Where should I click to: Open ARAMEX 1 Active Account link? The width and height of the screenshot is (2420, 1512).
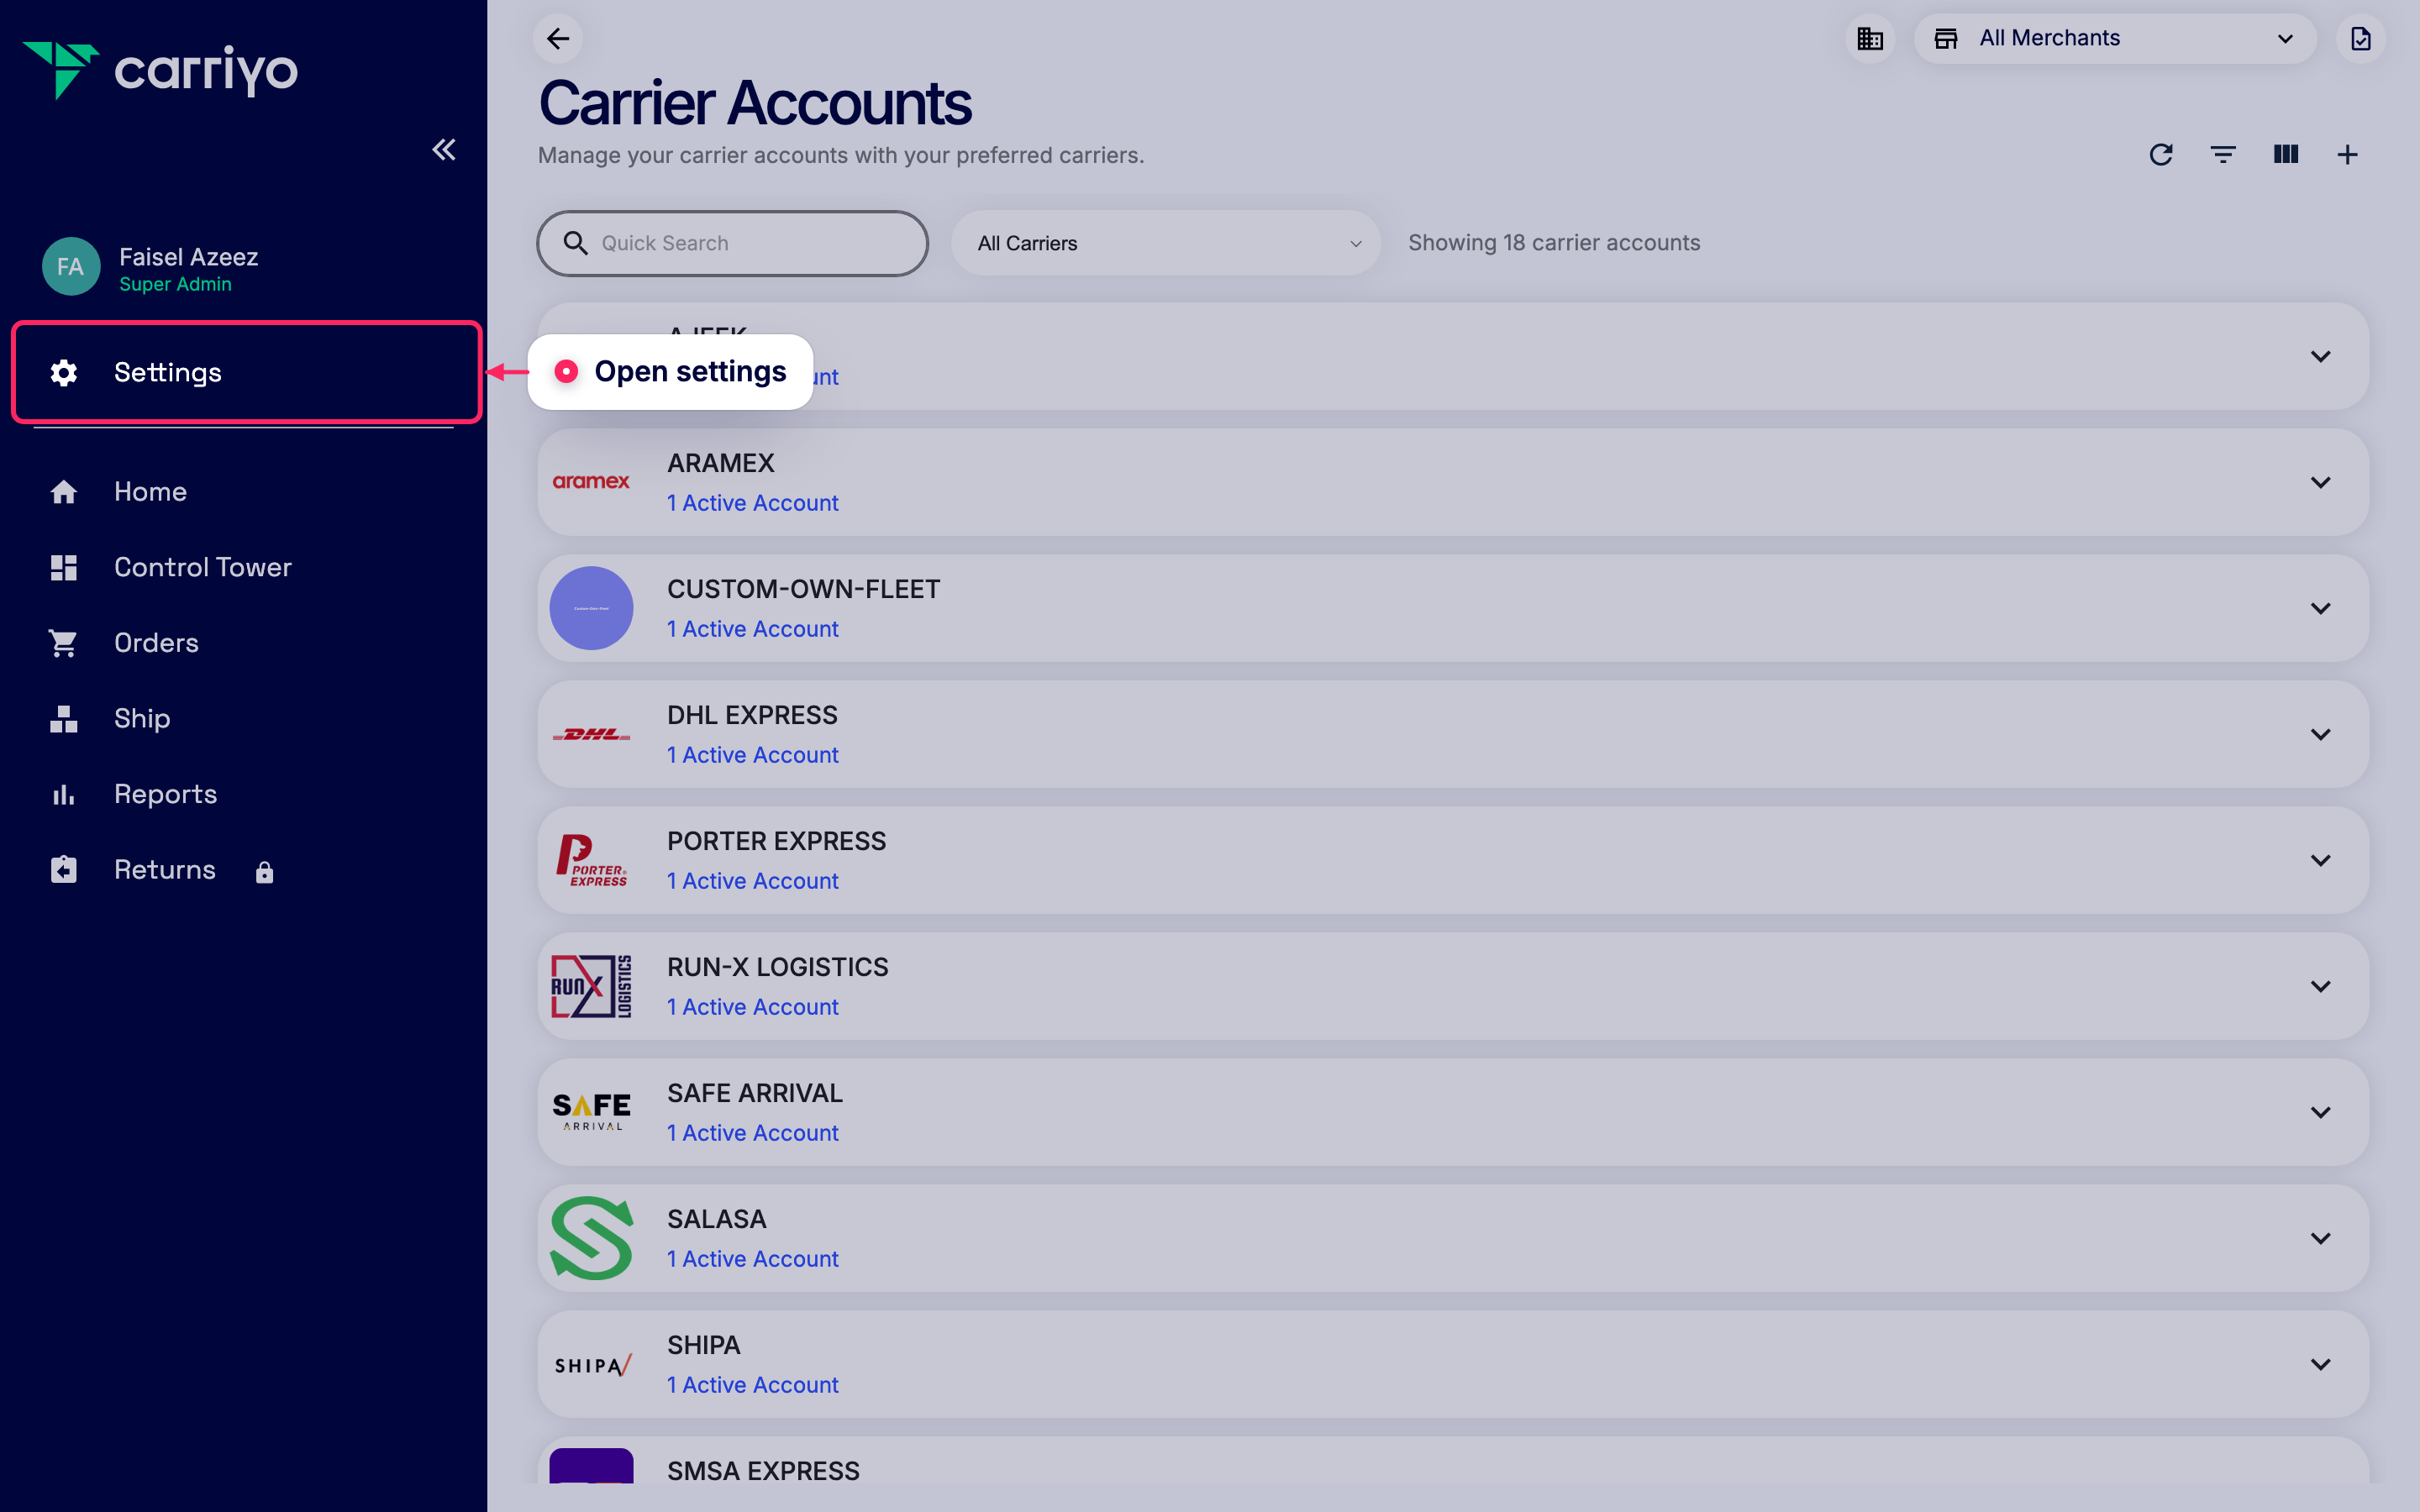pyautogui.click(x=752, y=503)
